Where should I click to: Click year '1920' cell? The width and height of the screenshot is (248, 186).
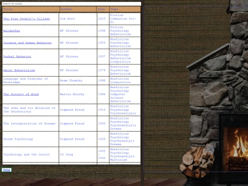103,139
